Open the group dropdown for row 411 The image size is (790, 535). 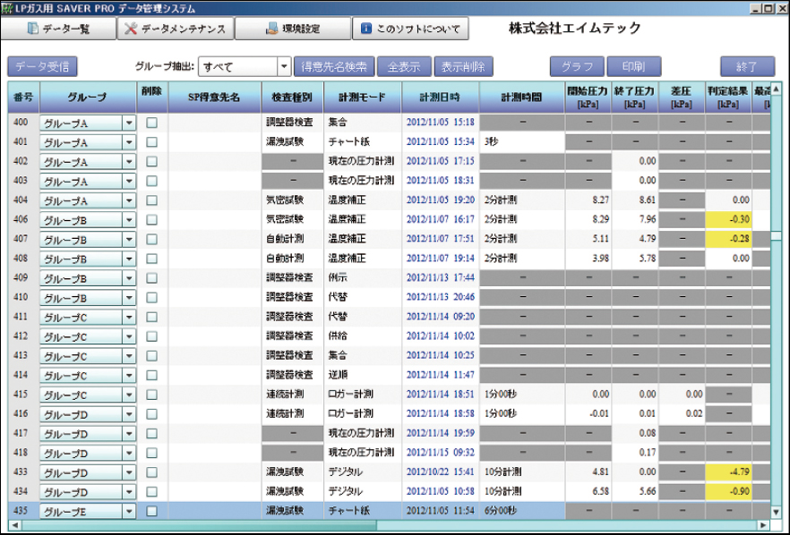point(129,317)
